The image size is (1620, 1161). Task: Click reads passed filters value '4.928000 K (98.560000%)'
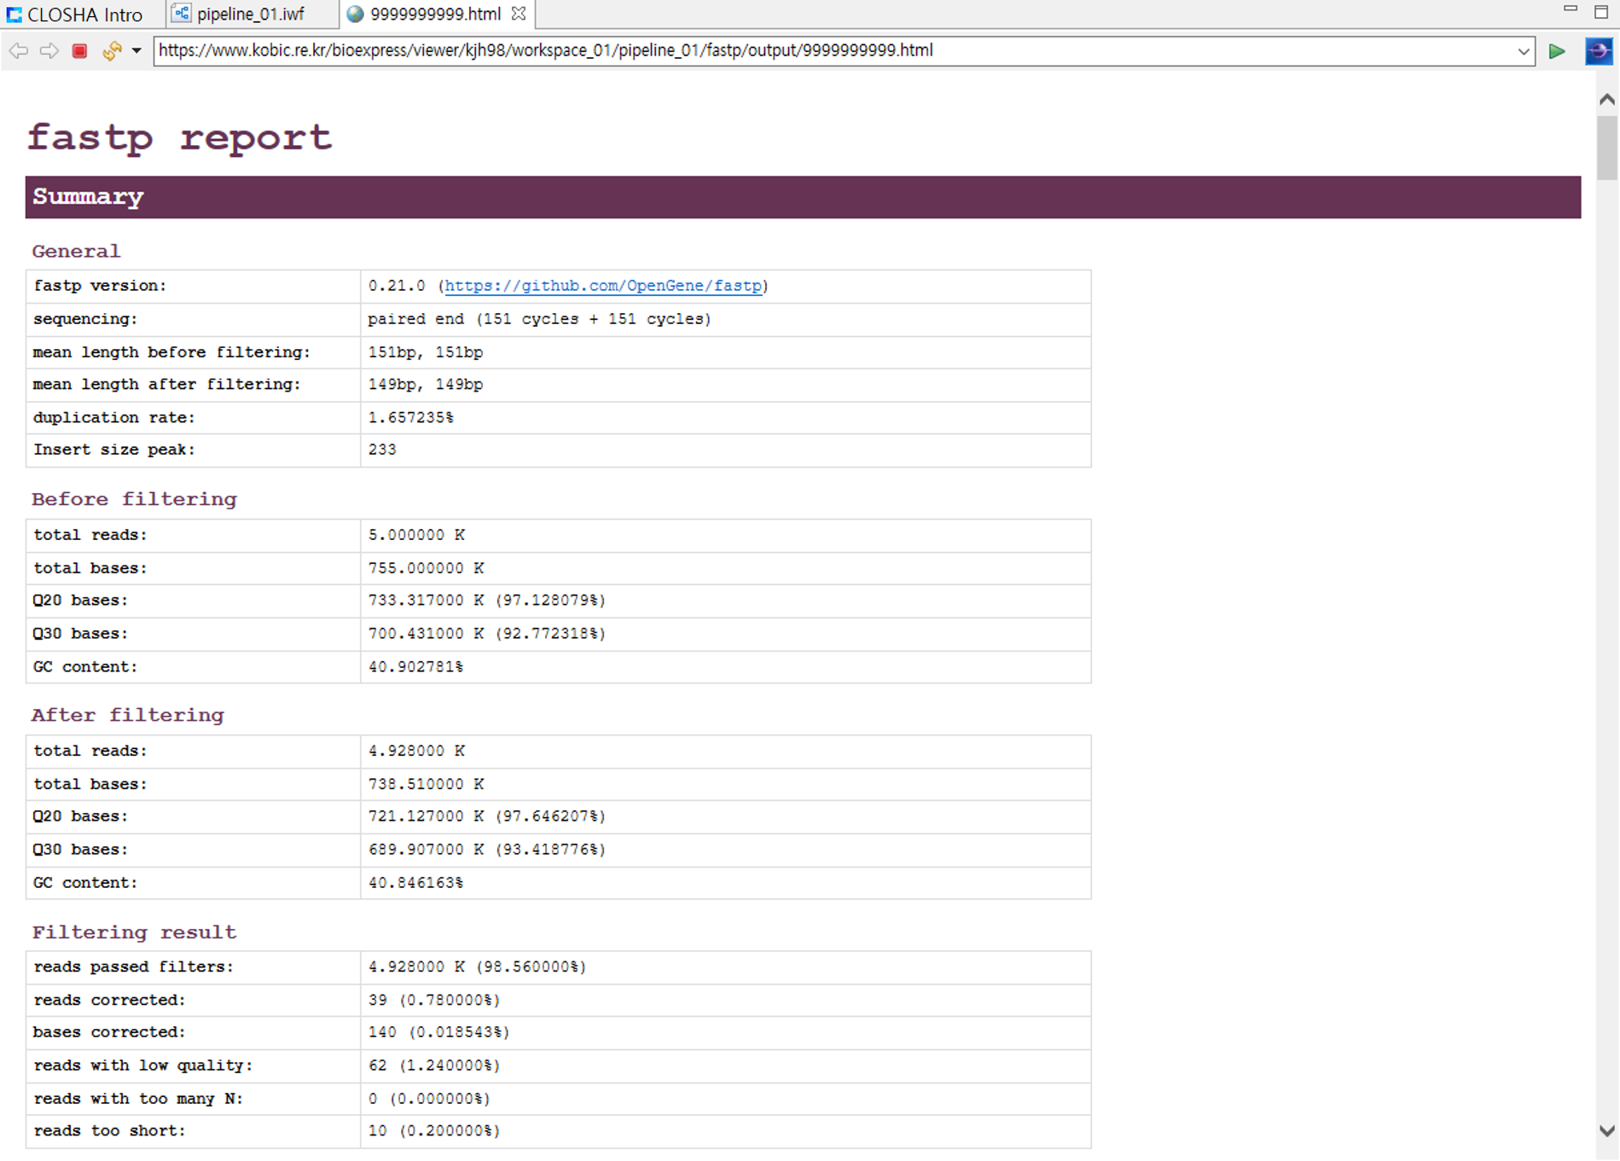click(477, 967)
